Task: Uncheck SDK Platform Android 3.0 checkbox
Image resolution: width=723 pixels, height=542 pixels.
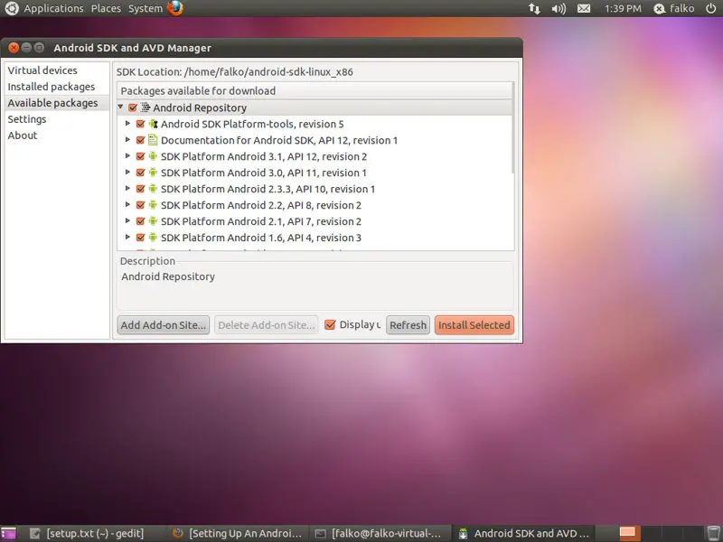Action: pyautogui.click(x=141, y=173)
